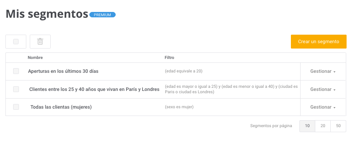Select checkbox for París y Londres segment
The width and height of the screenshot is (352, 141).
coord(16,89)
